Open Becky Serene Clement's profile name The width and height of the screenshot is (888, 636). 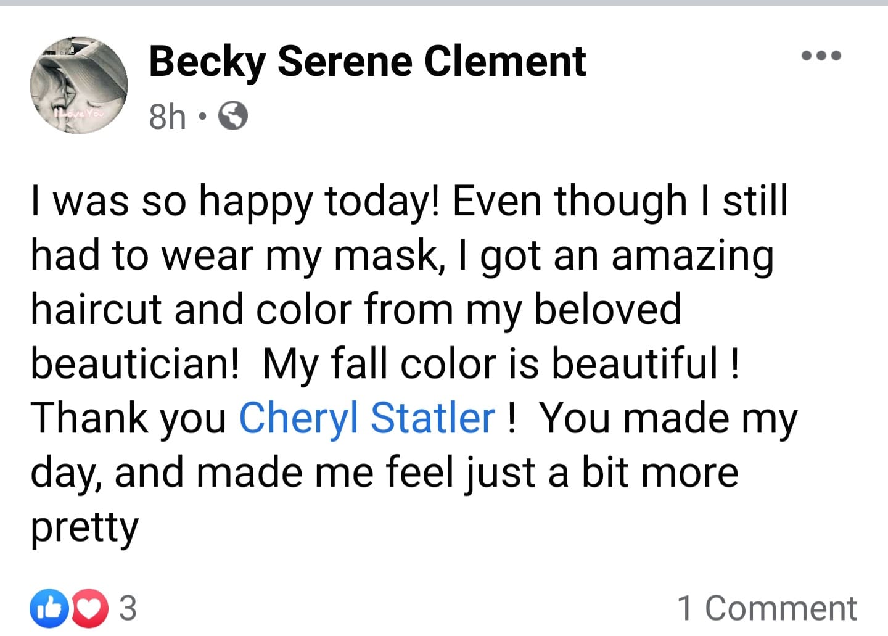click(x=367, y=62)
